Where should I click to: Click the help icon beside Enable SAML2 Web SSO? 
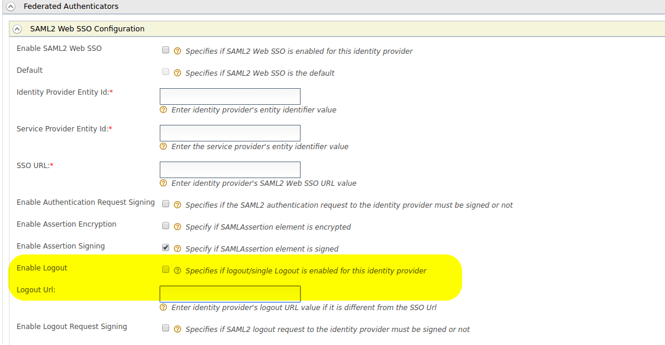tap(177, 51)
